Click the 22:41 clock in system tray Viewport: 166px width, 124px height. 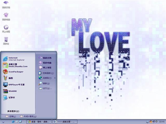(162, 122)
